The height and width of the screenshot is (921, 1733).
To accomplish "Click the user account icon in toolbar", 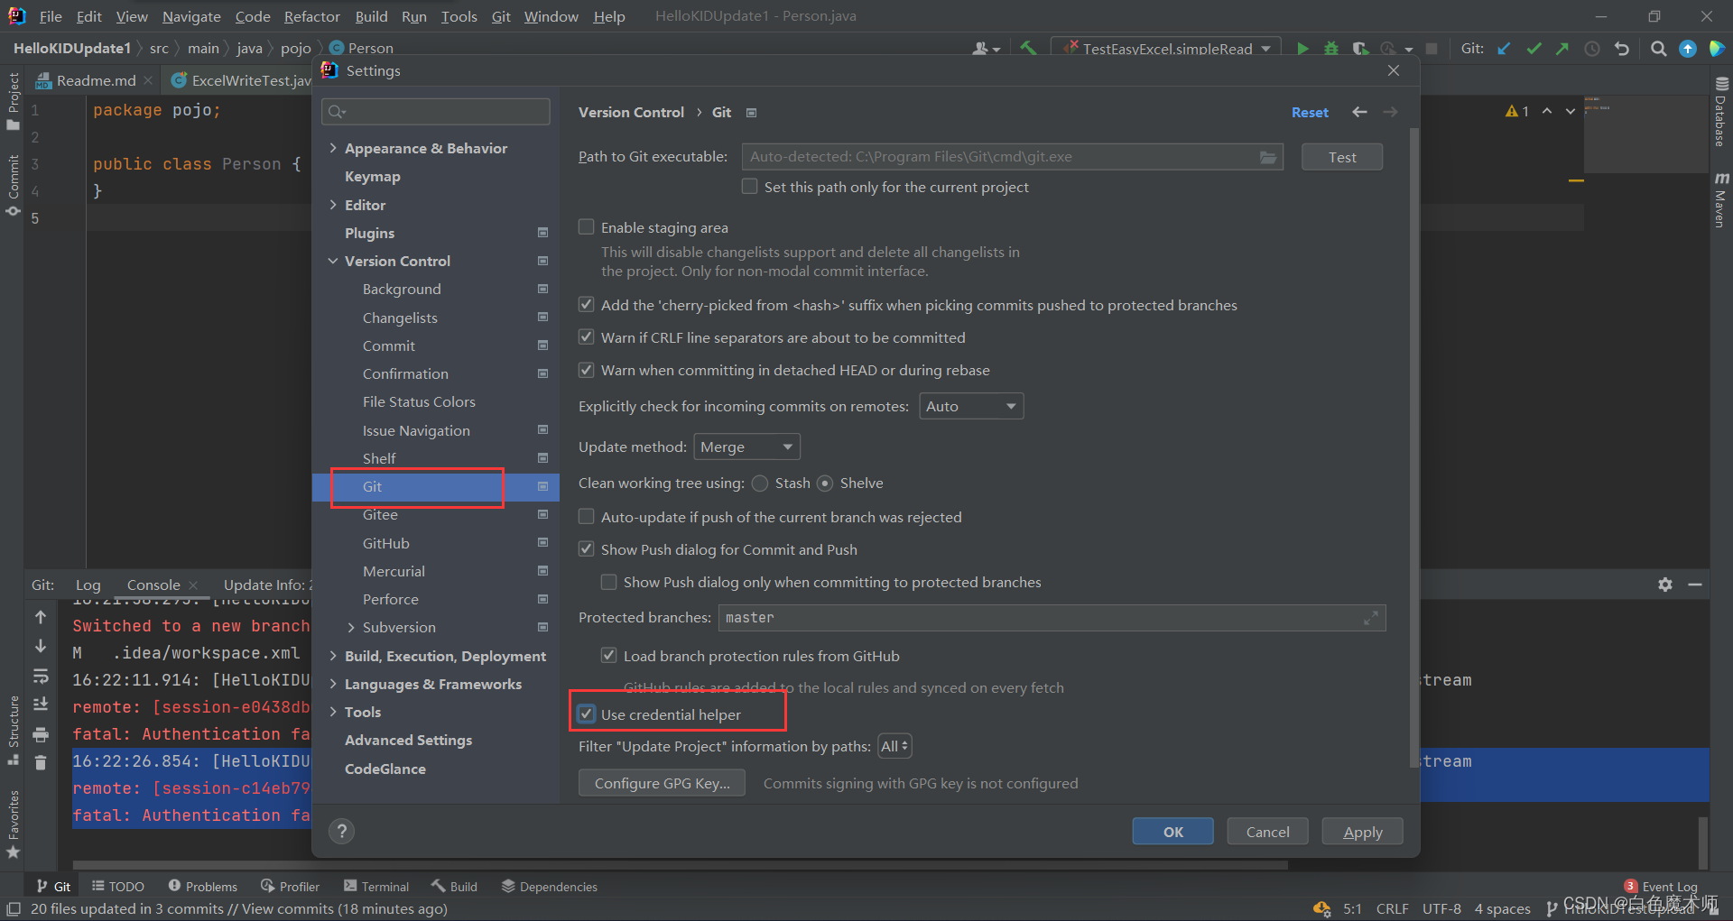I will [986, 49].
